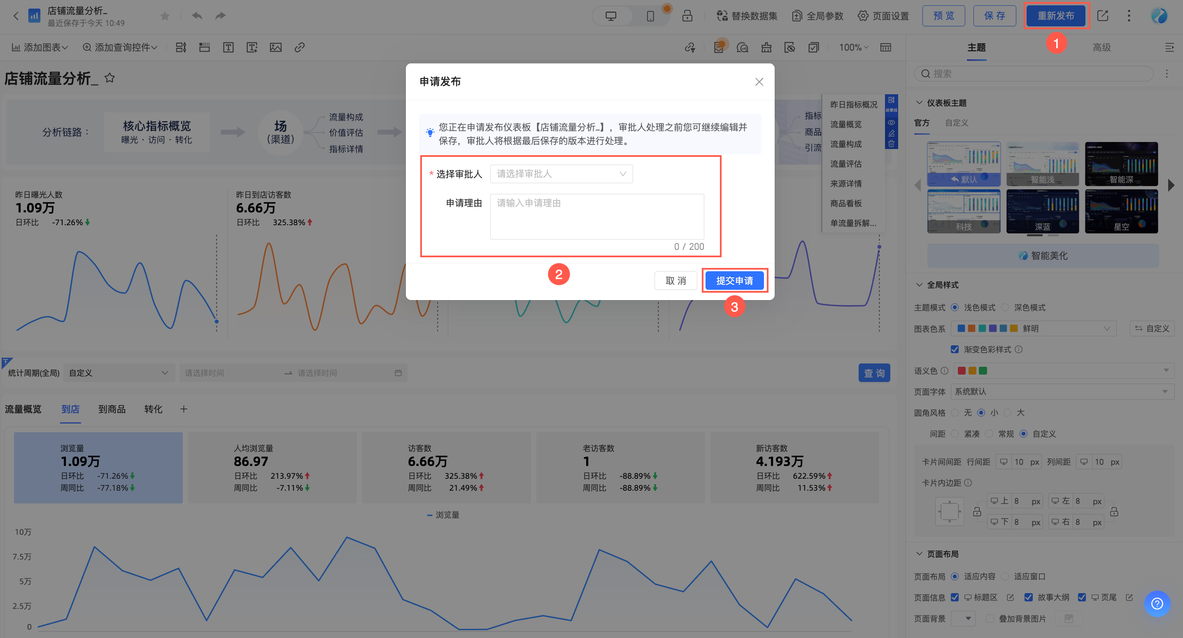The image size is (1183, 638).
Task: Uncheck 渐变色彩样式 checkbox
Action: [955, 349]
